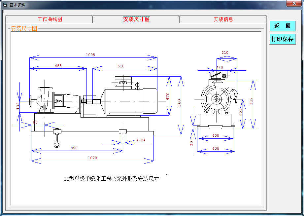The image size is (304, 216).
Task: Click the 80 dimension value
Action: click(x=35, y=122)
